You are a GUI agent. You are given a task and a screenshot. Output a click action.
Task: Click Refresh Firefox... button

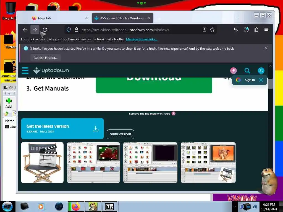46,58
